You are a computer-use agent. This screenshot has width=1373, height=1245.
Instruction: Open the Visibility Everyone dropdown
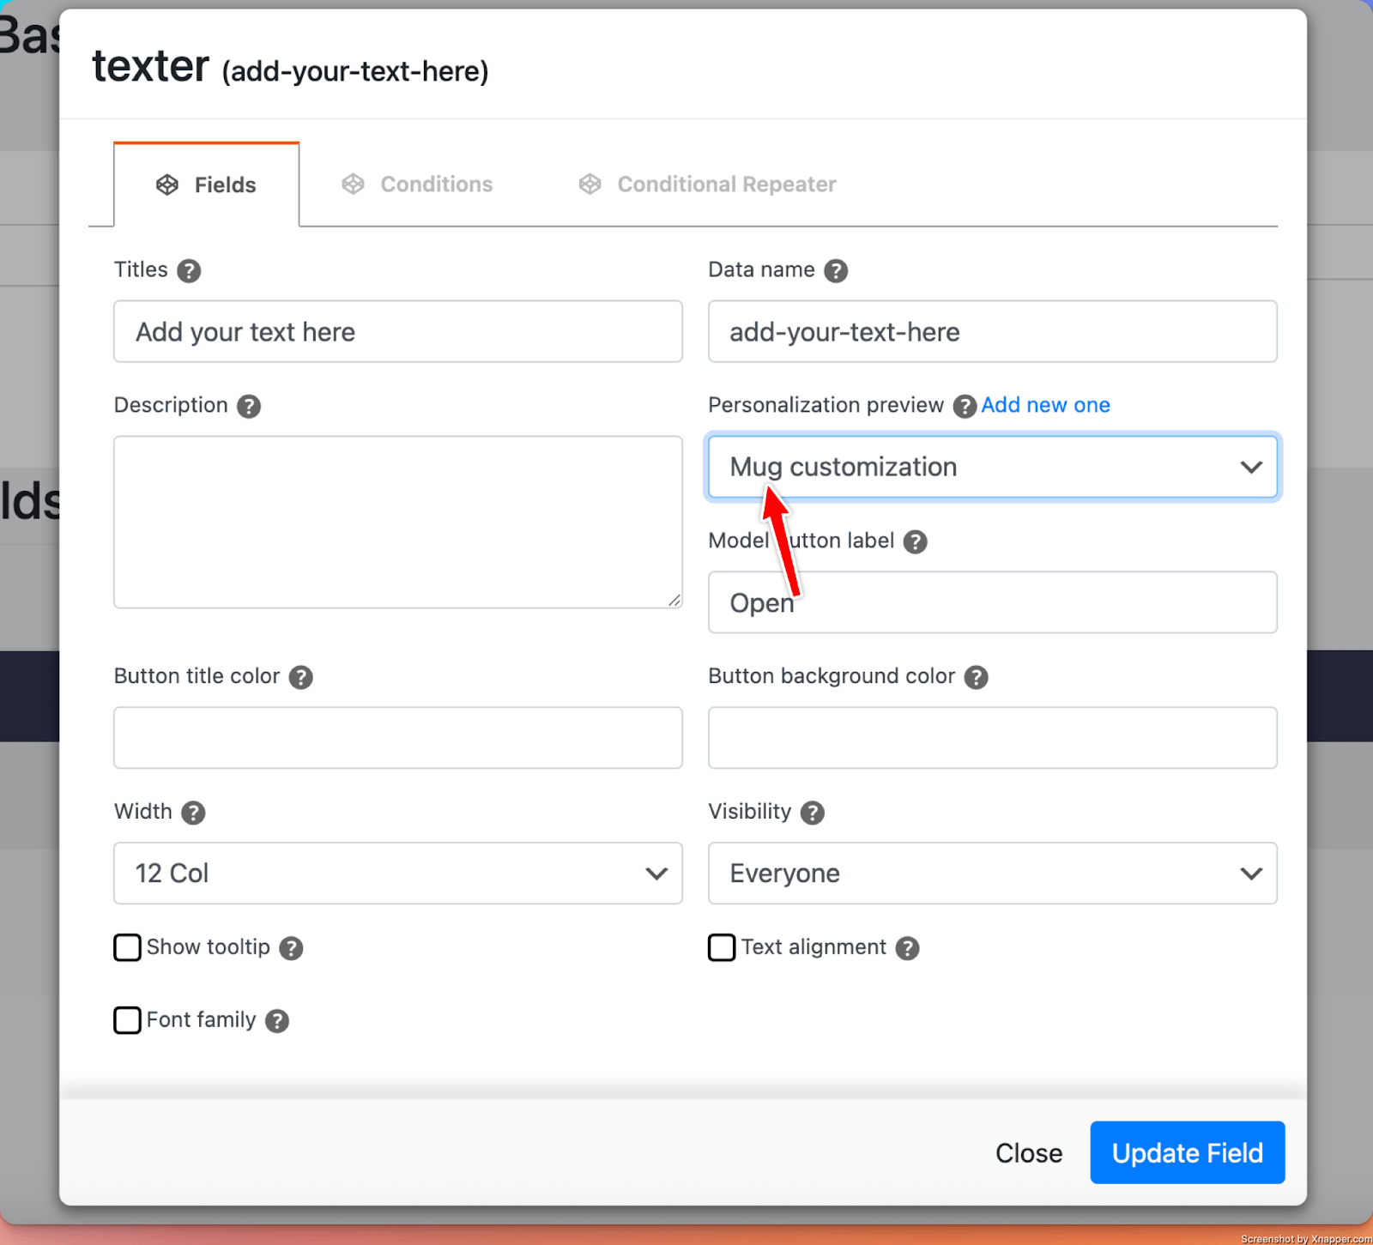[991, 873]
